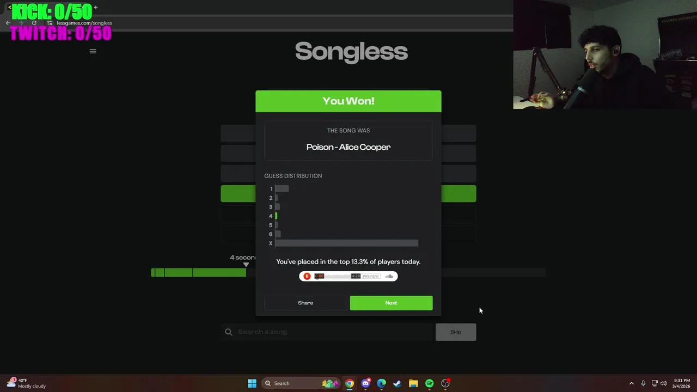Open the clock showing 9:31 PM
The height and width of the screenshot is (392, 697).
[x=682, y=383]
